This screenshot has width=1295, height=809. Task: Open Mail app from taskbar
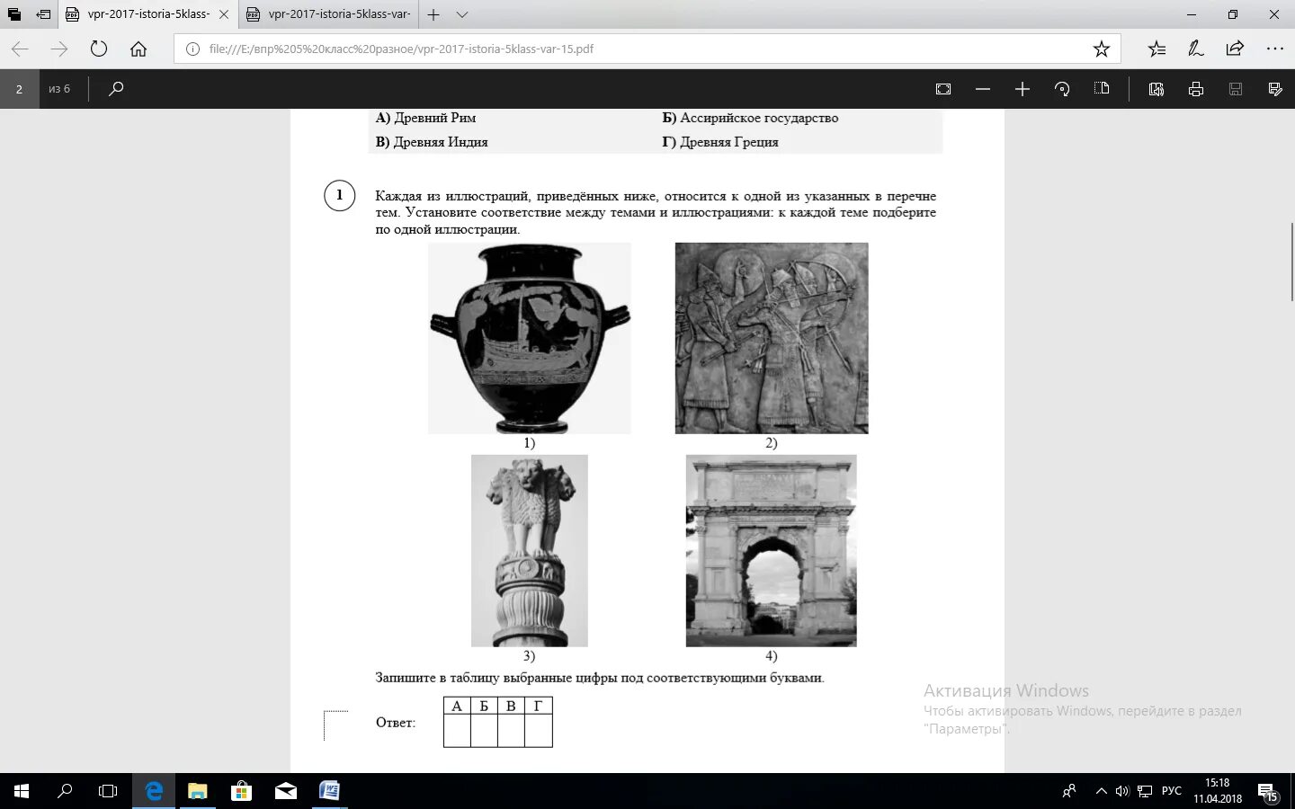285,791
